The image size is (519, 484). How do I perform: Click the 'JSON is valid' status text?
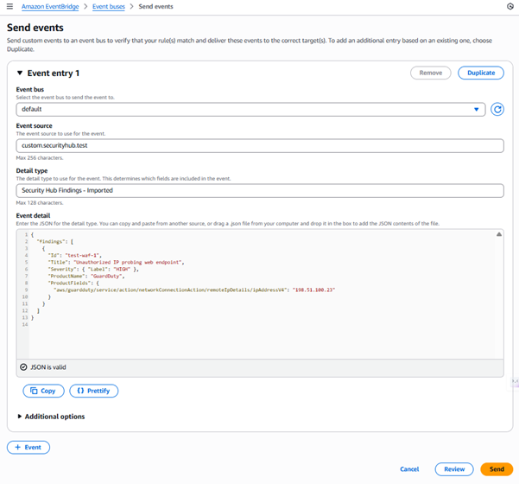pos(48,367)
